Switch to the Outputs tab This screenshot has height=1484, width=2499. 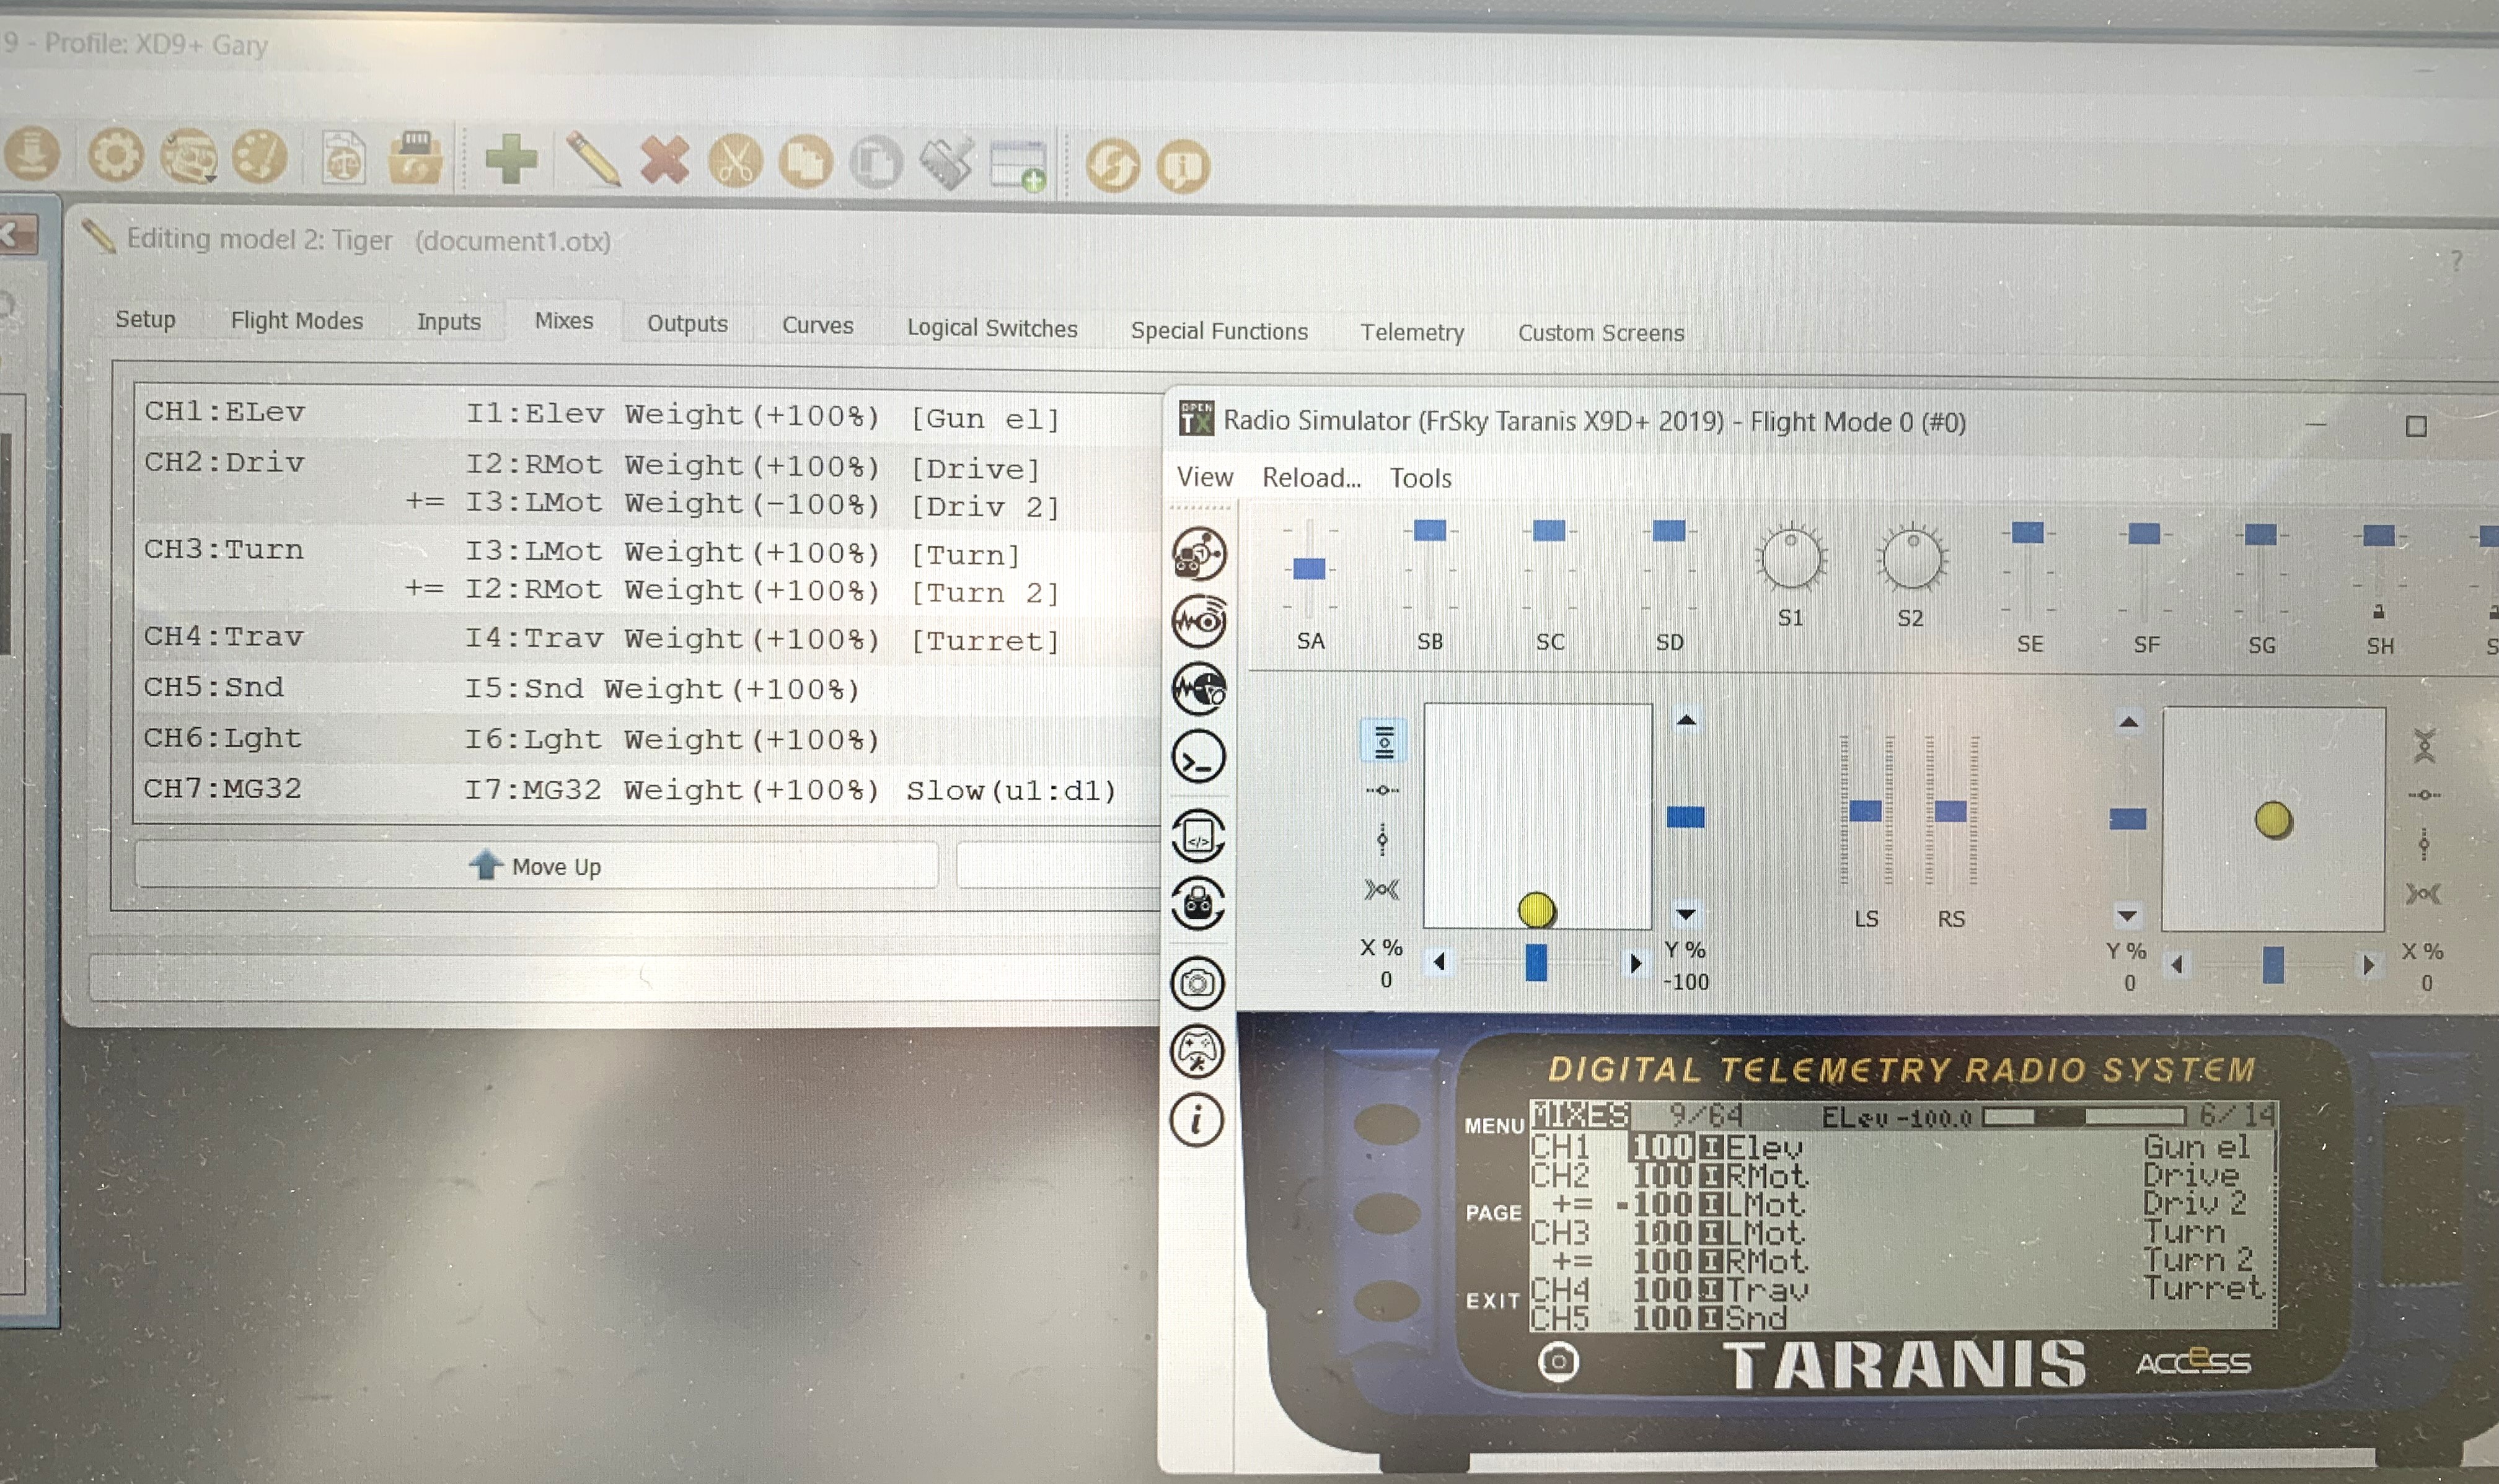coord(687,324)
